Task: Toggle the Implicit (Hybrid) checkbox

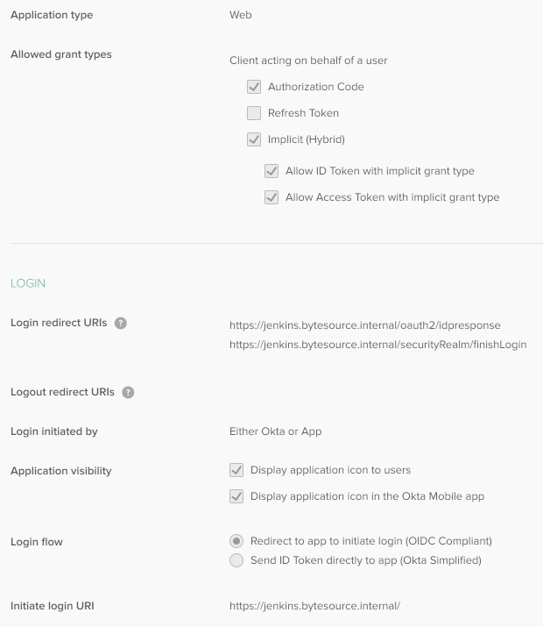Action: coord(254,139)
